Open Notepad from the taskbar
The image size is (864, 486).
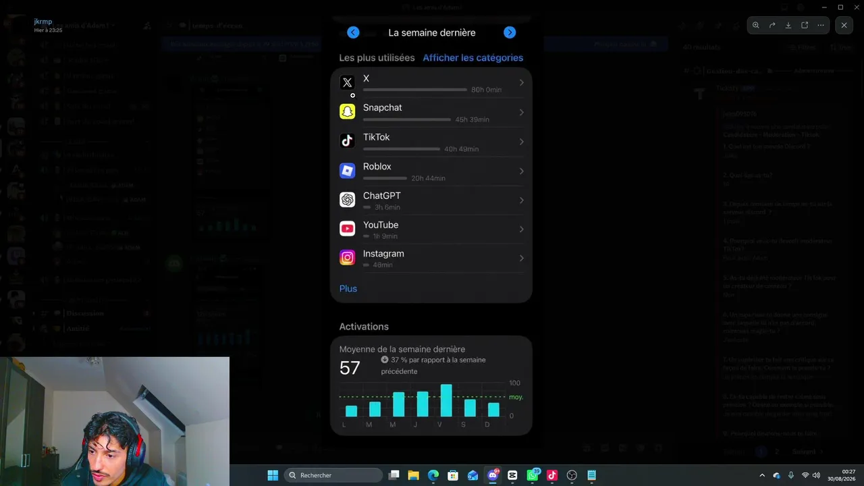(591, 475)
